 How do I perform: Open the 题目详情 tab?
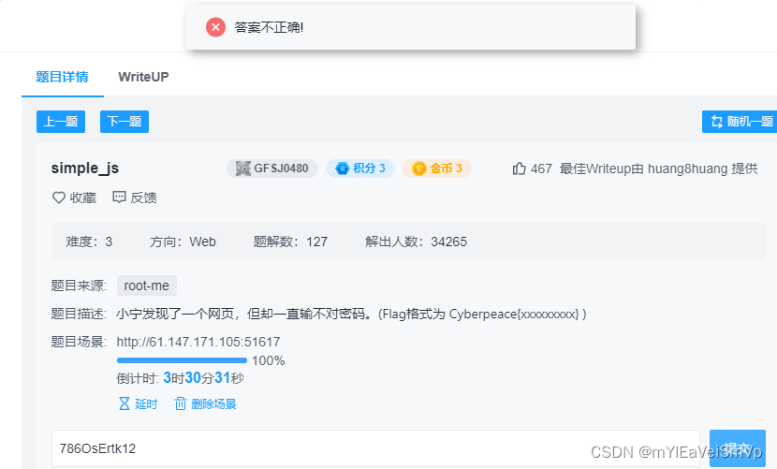coord(63,77)
